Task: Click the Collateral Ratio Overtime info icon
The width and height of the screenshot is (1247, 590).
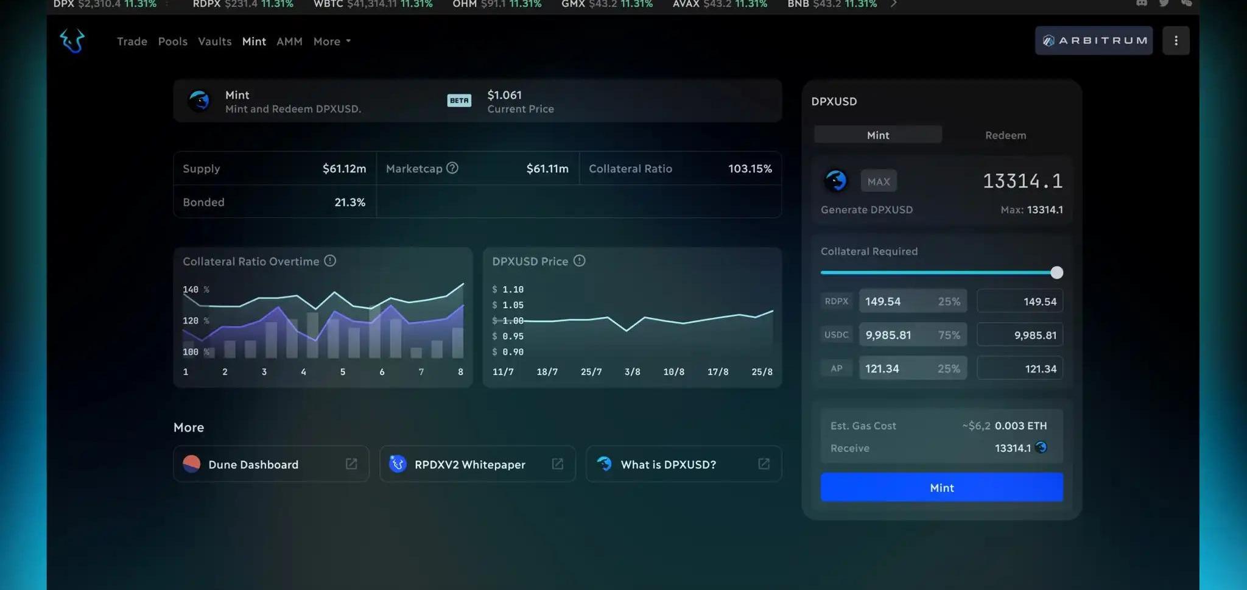Action: [330, 261]
